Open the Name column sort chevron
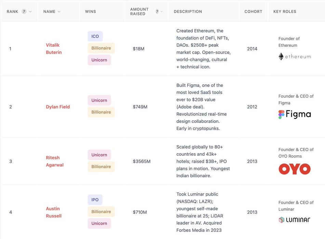Image resolution: width=325 pixels, height=239 pixels. tap(59, 12)
